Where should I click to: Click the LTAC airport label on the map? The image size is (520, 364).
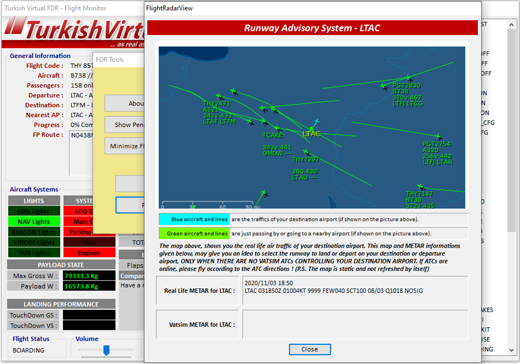click(312, 134)
